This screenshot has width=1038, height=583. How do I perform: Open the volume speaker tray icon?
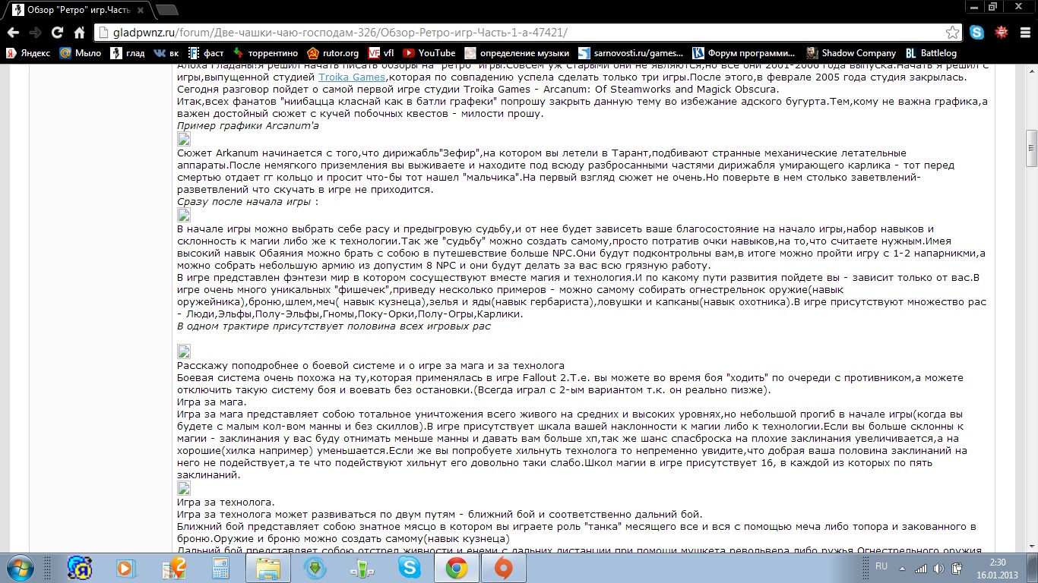coord(939,568)
